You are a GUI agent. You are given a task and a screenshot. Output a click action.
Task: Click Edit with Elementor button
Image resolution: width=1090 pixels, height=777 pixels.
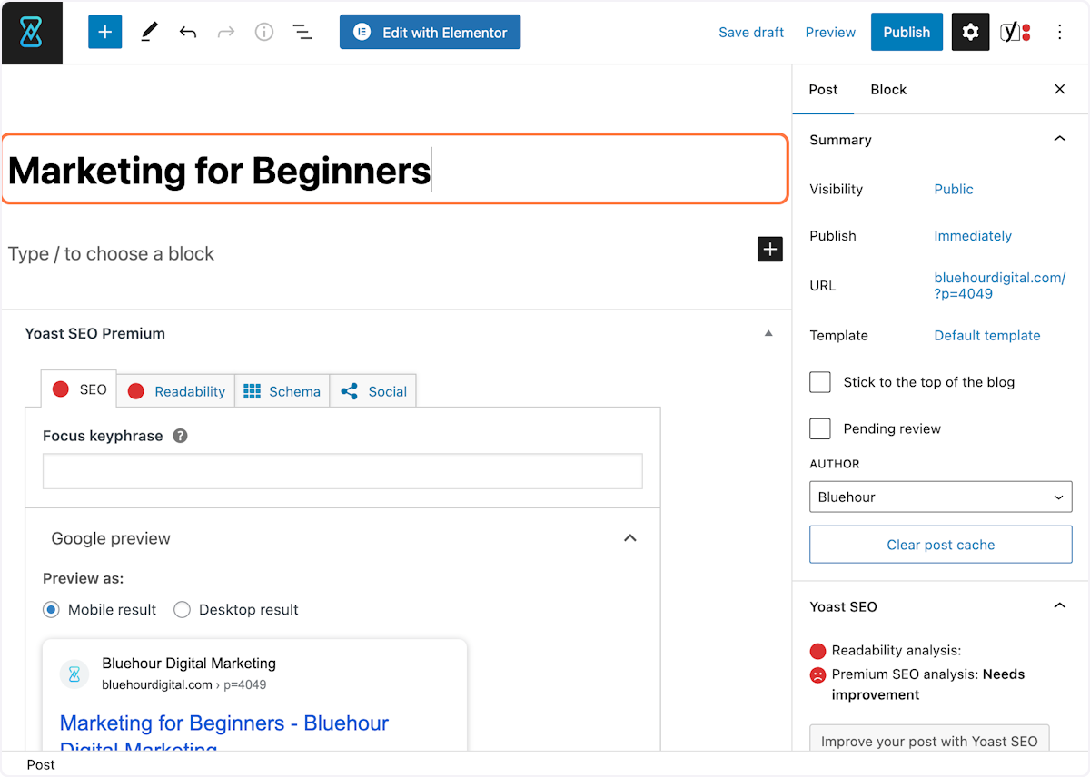[x=430, y=32]
